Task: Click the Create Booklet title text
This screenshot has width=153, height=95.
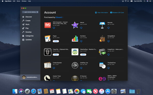Action: pos(57,63)
